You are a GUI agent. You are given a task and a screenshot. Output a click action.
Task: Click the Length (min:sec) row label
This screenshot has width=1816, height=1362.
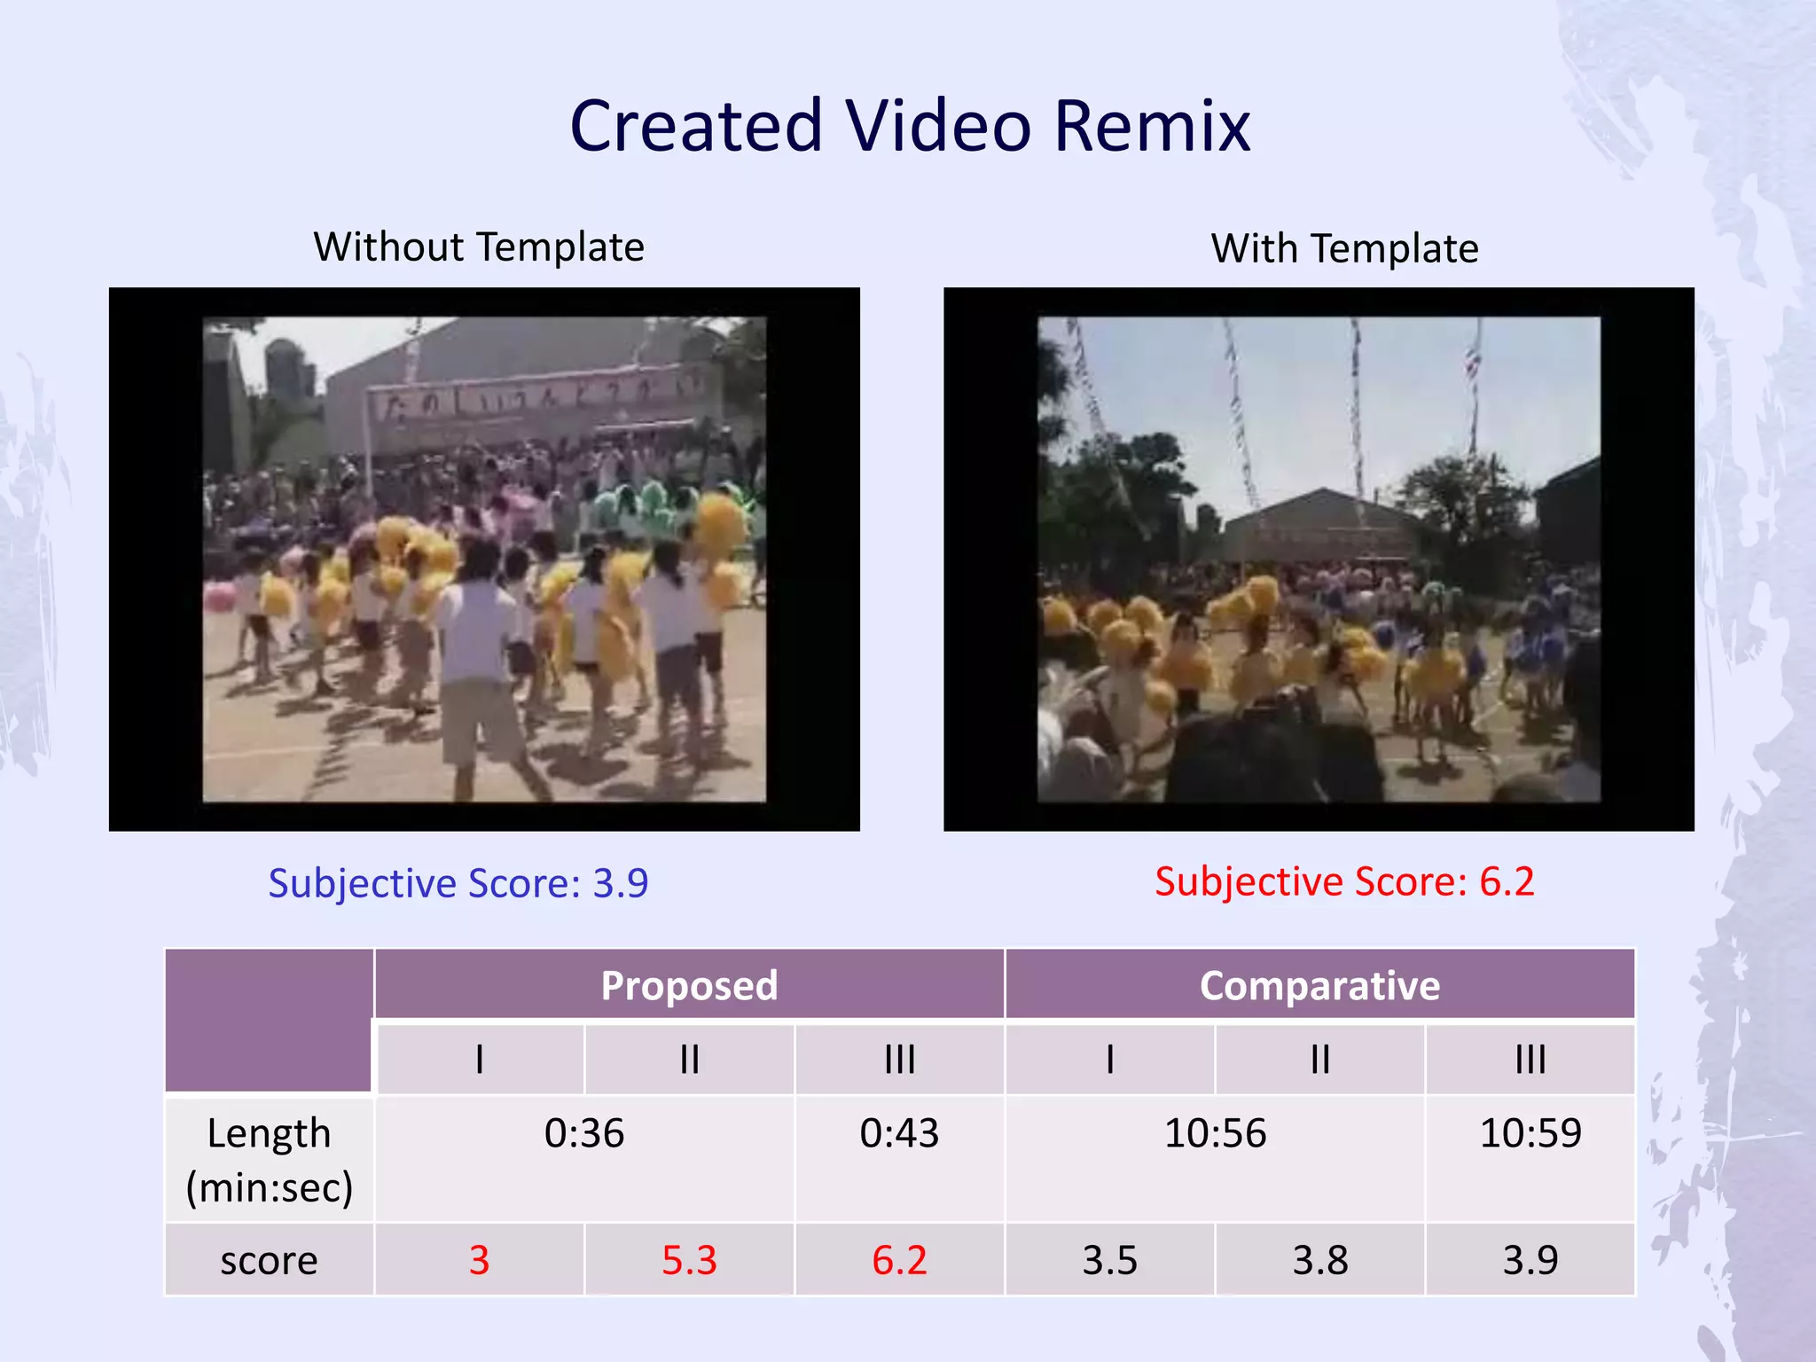(x=269, y=1160)
